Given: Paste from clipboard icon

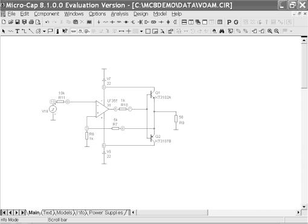Looking at the screenshot, I should coord(75,22).
